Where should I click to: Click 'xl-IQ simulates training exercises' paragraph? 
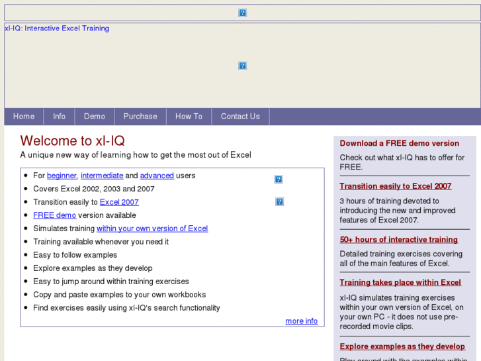[x=402, y=312]
